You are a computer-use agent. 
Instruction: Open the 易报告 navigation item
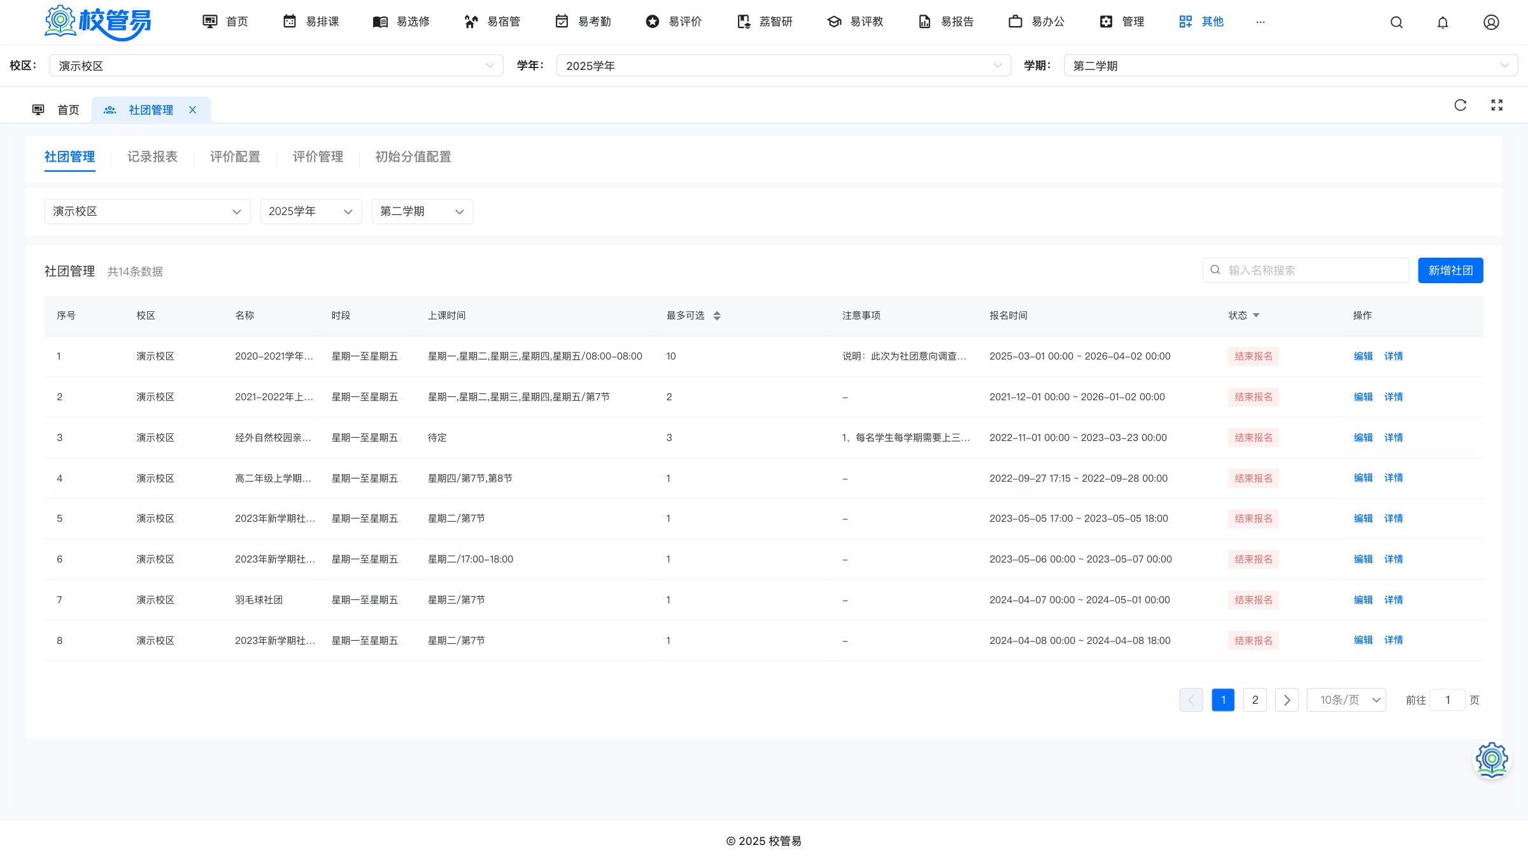pyautogui.click(x=945, y=22)
